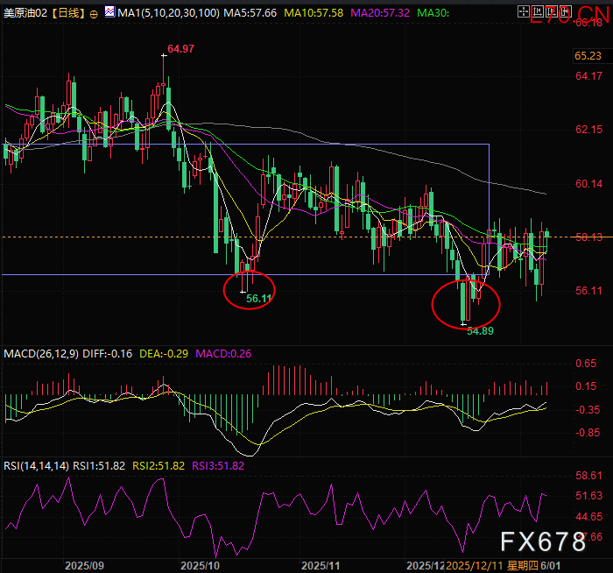Click the MA10:57.58 moving average label

(311, 15)
